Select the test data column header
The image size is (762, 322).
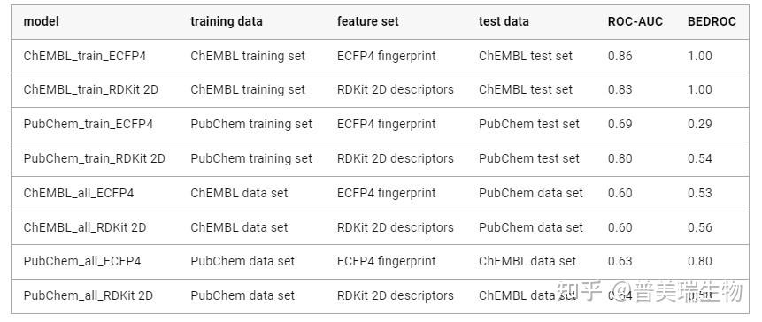pos(504,22)
